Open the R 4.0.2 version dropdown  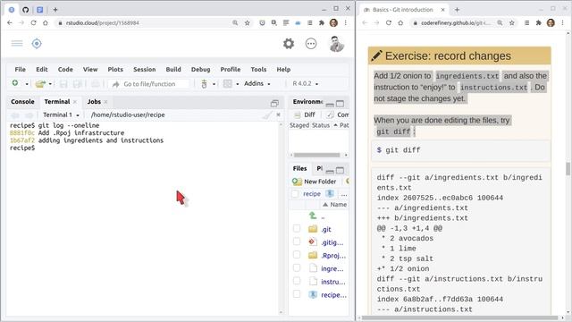pos(306,83)
